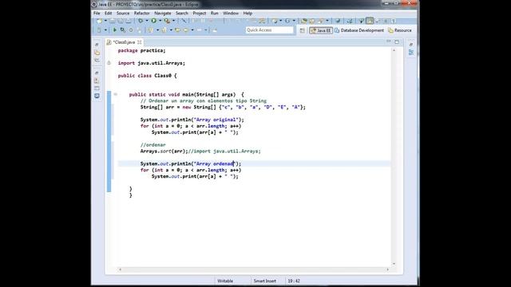Collapse the main method fold marker
The image size is (511, 287).
tap(115, 94)
